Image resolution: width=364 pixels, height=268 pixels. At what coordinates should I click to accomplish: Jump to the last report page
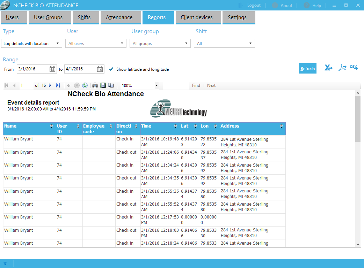click(x=58, y=85)
